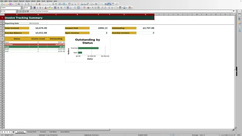The height and width of the screenshot is (136, 242).
Task: Switch to the Line Items sheet tab
Action: tap(53, 132)
